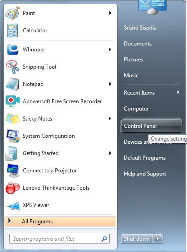
Task: Launch Calculator via its icon
Action: 13,30
